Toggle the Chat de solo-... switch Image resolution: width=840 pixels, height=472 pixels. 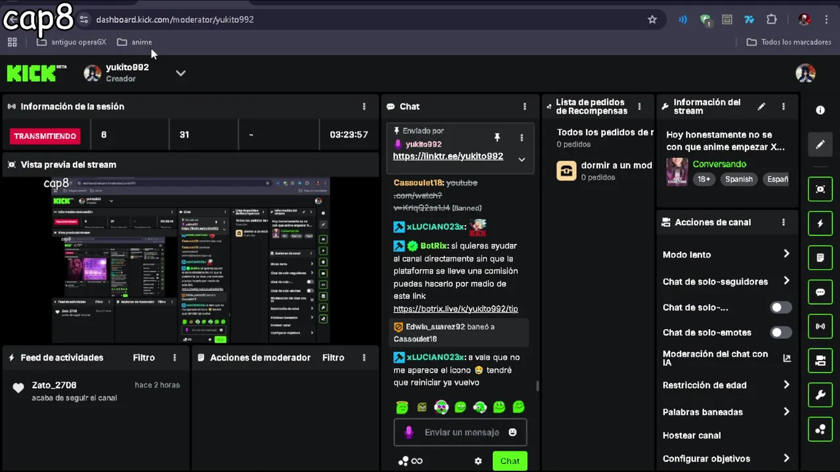[x=780, y=307]
